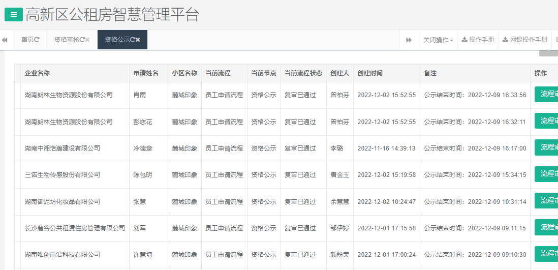
Task: Select the active 资格公示 tab
Action: 122,40
